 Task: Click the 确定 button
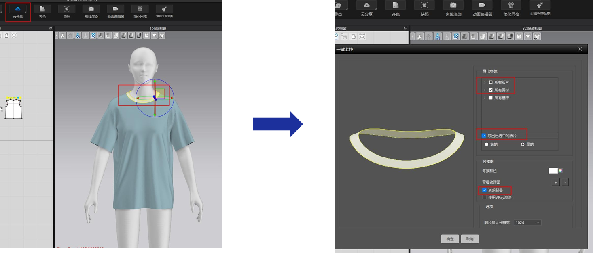coord(450,239)
